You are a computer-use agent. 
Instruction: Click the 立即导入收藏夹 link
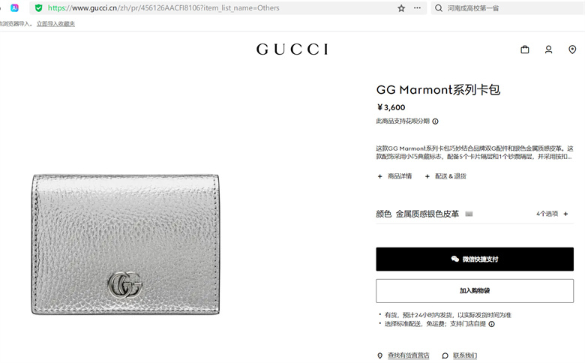pyautogui.click(x=55, y=24)
